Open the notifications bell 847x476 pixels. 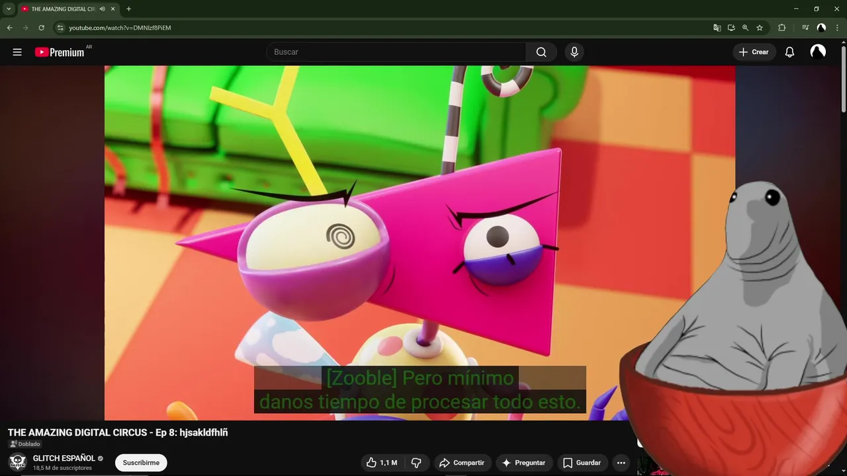(x=789, y=52)
